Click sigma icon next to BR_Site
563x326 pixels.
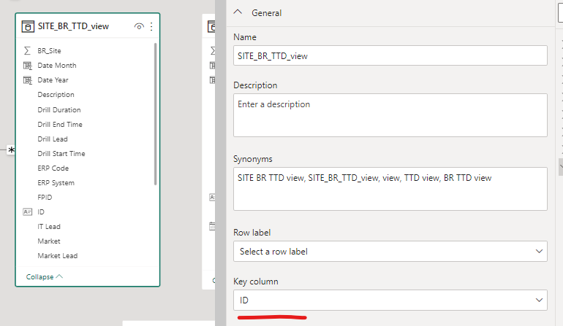[27, 50]
